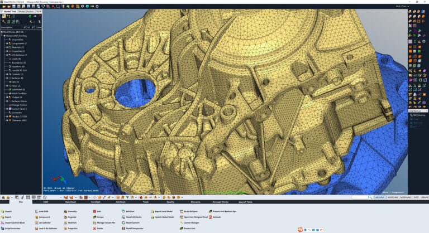Switch to the CAD tab

point(45,202)
